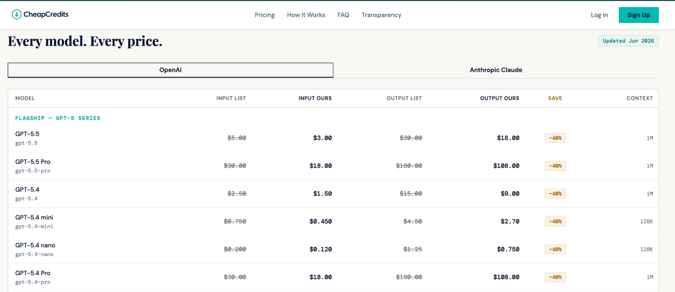Click the Updated Jun 2026 badge
This screenshot has width=675, height=292.
click(628, 41)
